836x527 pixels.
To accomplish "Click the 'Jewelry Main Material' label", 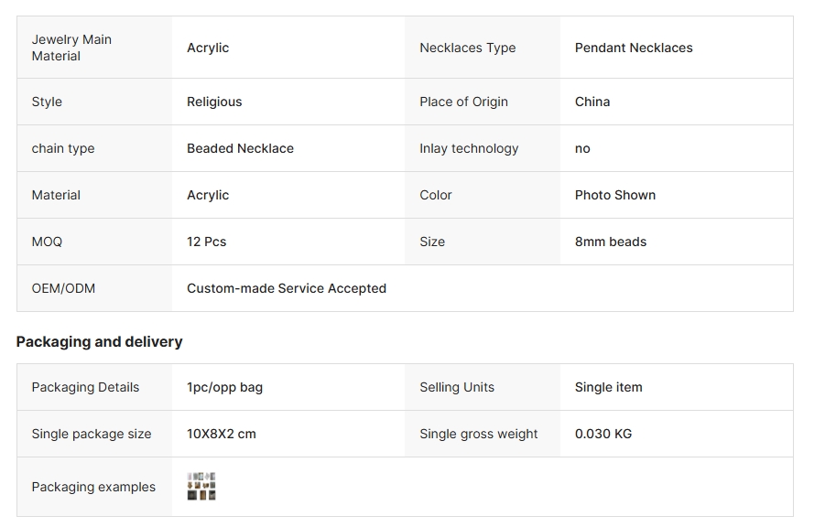I will point(71,48).
